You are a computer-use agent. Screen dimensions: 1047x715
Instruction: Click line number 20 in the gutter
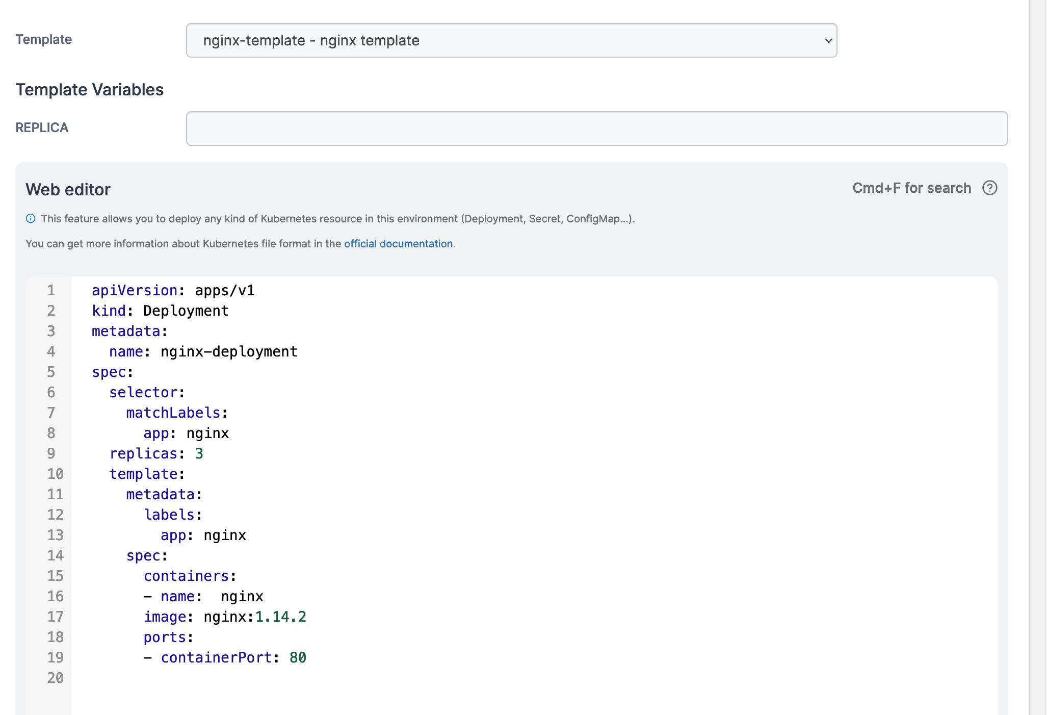coord(55,678)
